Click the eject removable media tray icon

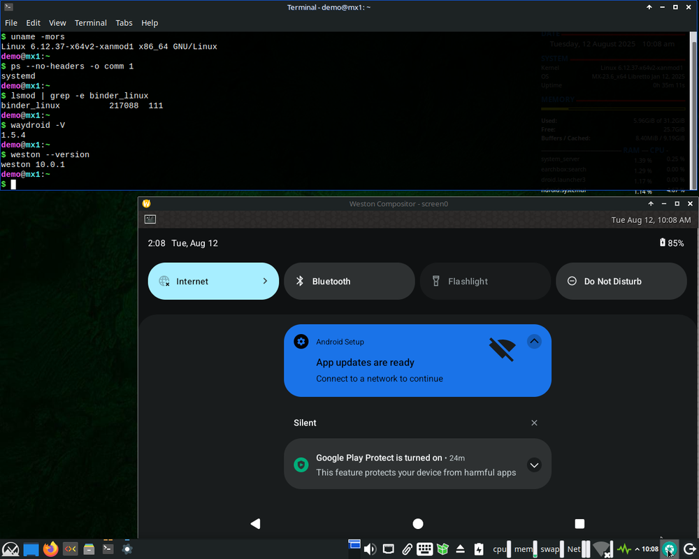(461, 549)
